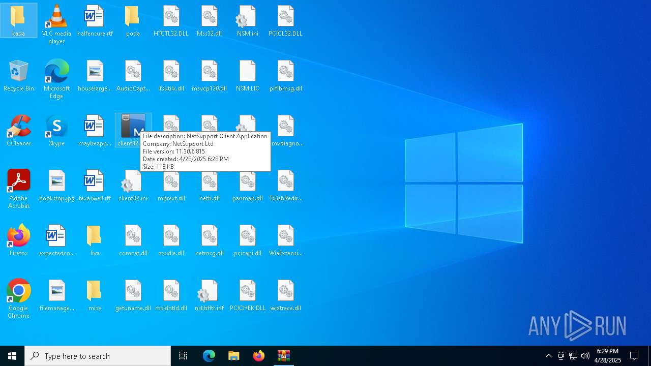Select nskbfltr.inf setup file
This screenshot has width=651, height=366.
209,295
